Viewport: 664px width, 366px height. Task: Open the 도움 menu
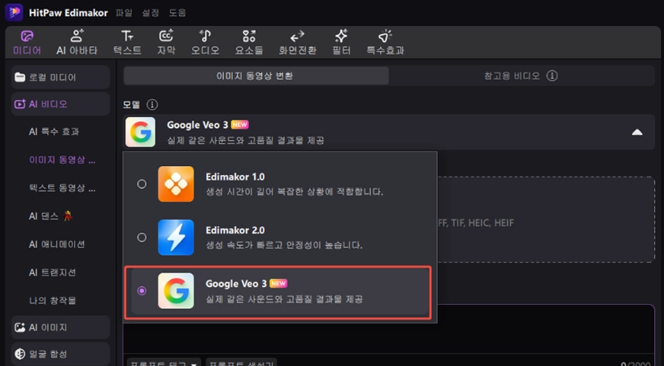tap(177, 13)
